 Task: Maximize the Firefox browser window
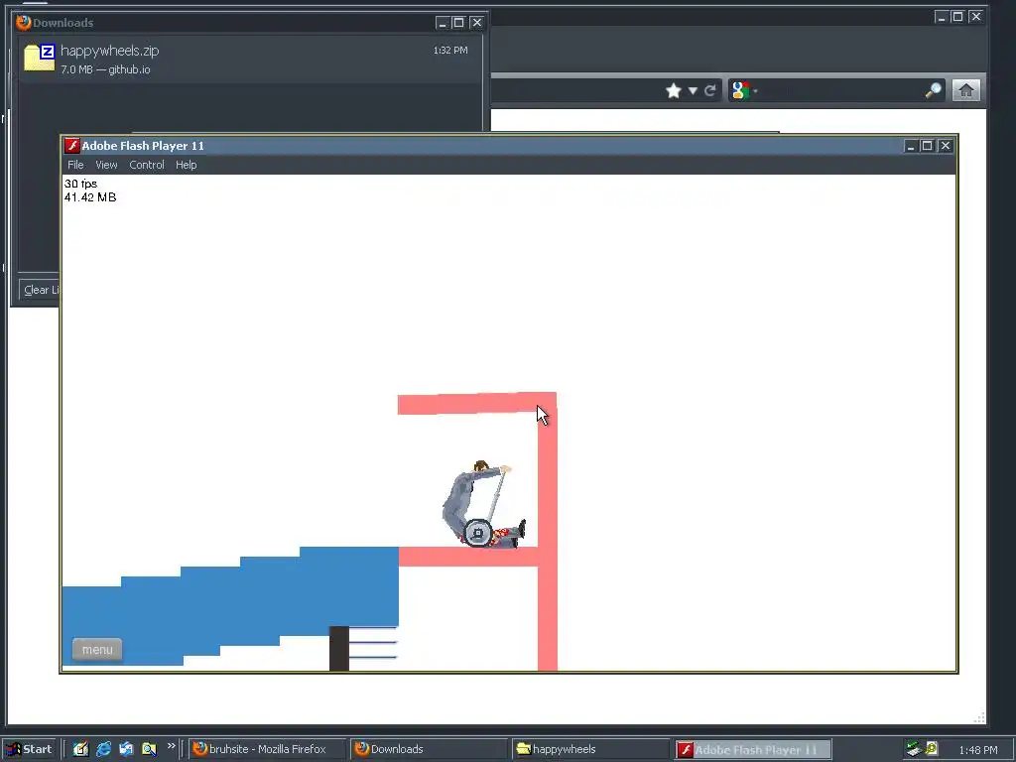(957, 17)
